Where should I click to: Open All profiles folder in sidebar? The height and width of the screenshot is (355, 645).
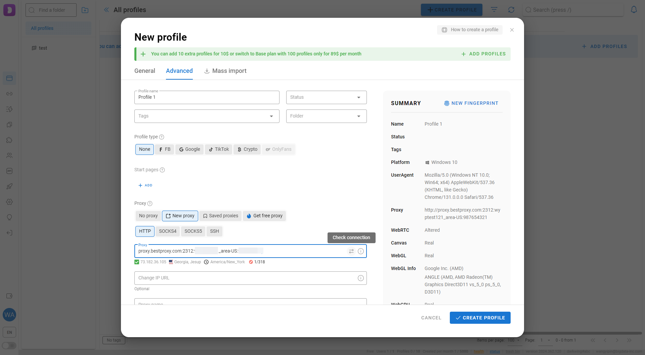click(58, 28)
